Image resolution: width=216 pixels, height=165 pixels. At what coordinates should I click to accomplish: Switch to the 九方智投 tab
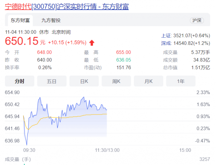pyautogui.click(x=51, y=20)
